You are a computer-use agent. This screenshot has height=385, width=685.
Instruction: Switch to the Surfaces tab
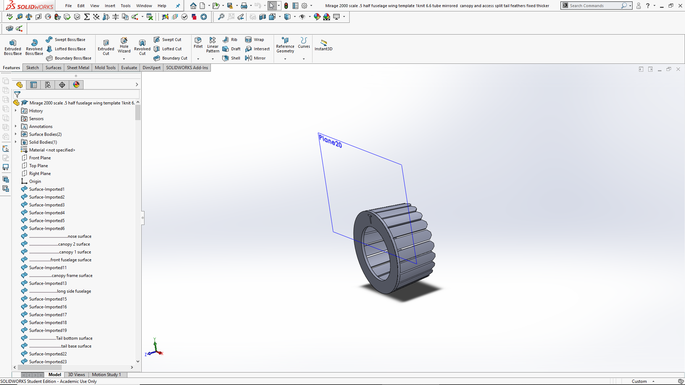[54, 68]
